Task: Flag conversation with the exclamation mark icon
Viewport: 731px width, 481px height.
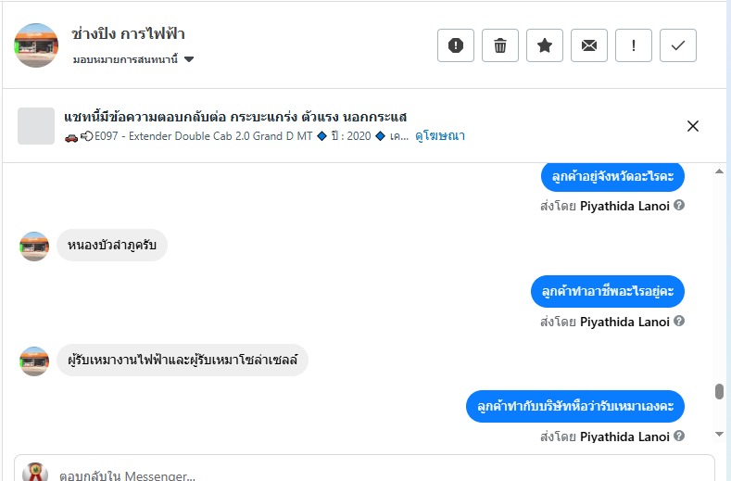Action: [x=634, y=45]
